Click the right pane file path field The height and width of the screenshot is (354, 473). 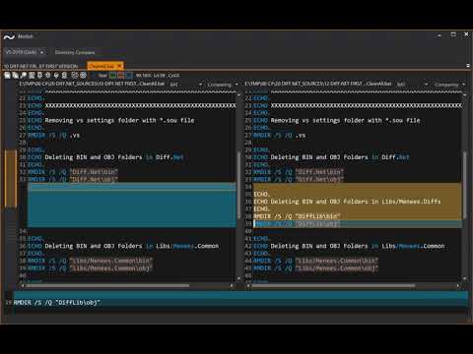coord(318,85)
